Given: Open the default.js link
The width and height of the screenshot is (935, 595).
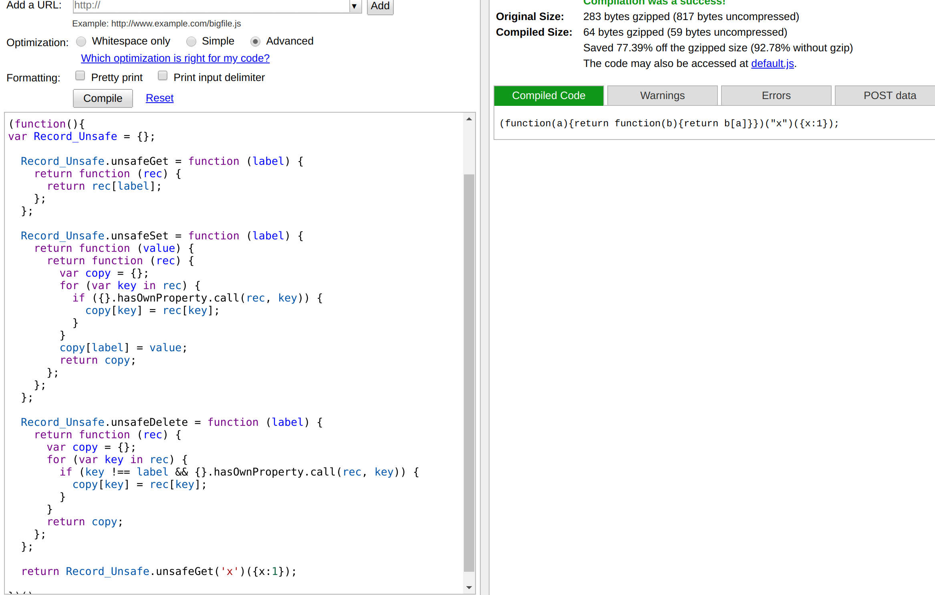Looking at the screenshot, I should (x=772, y=63).
